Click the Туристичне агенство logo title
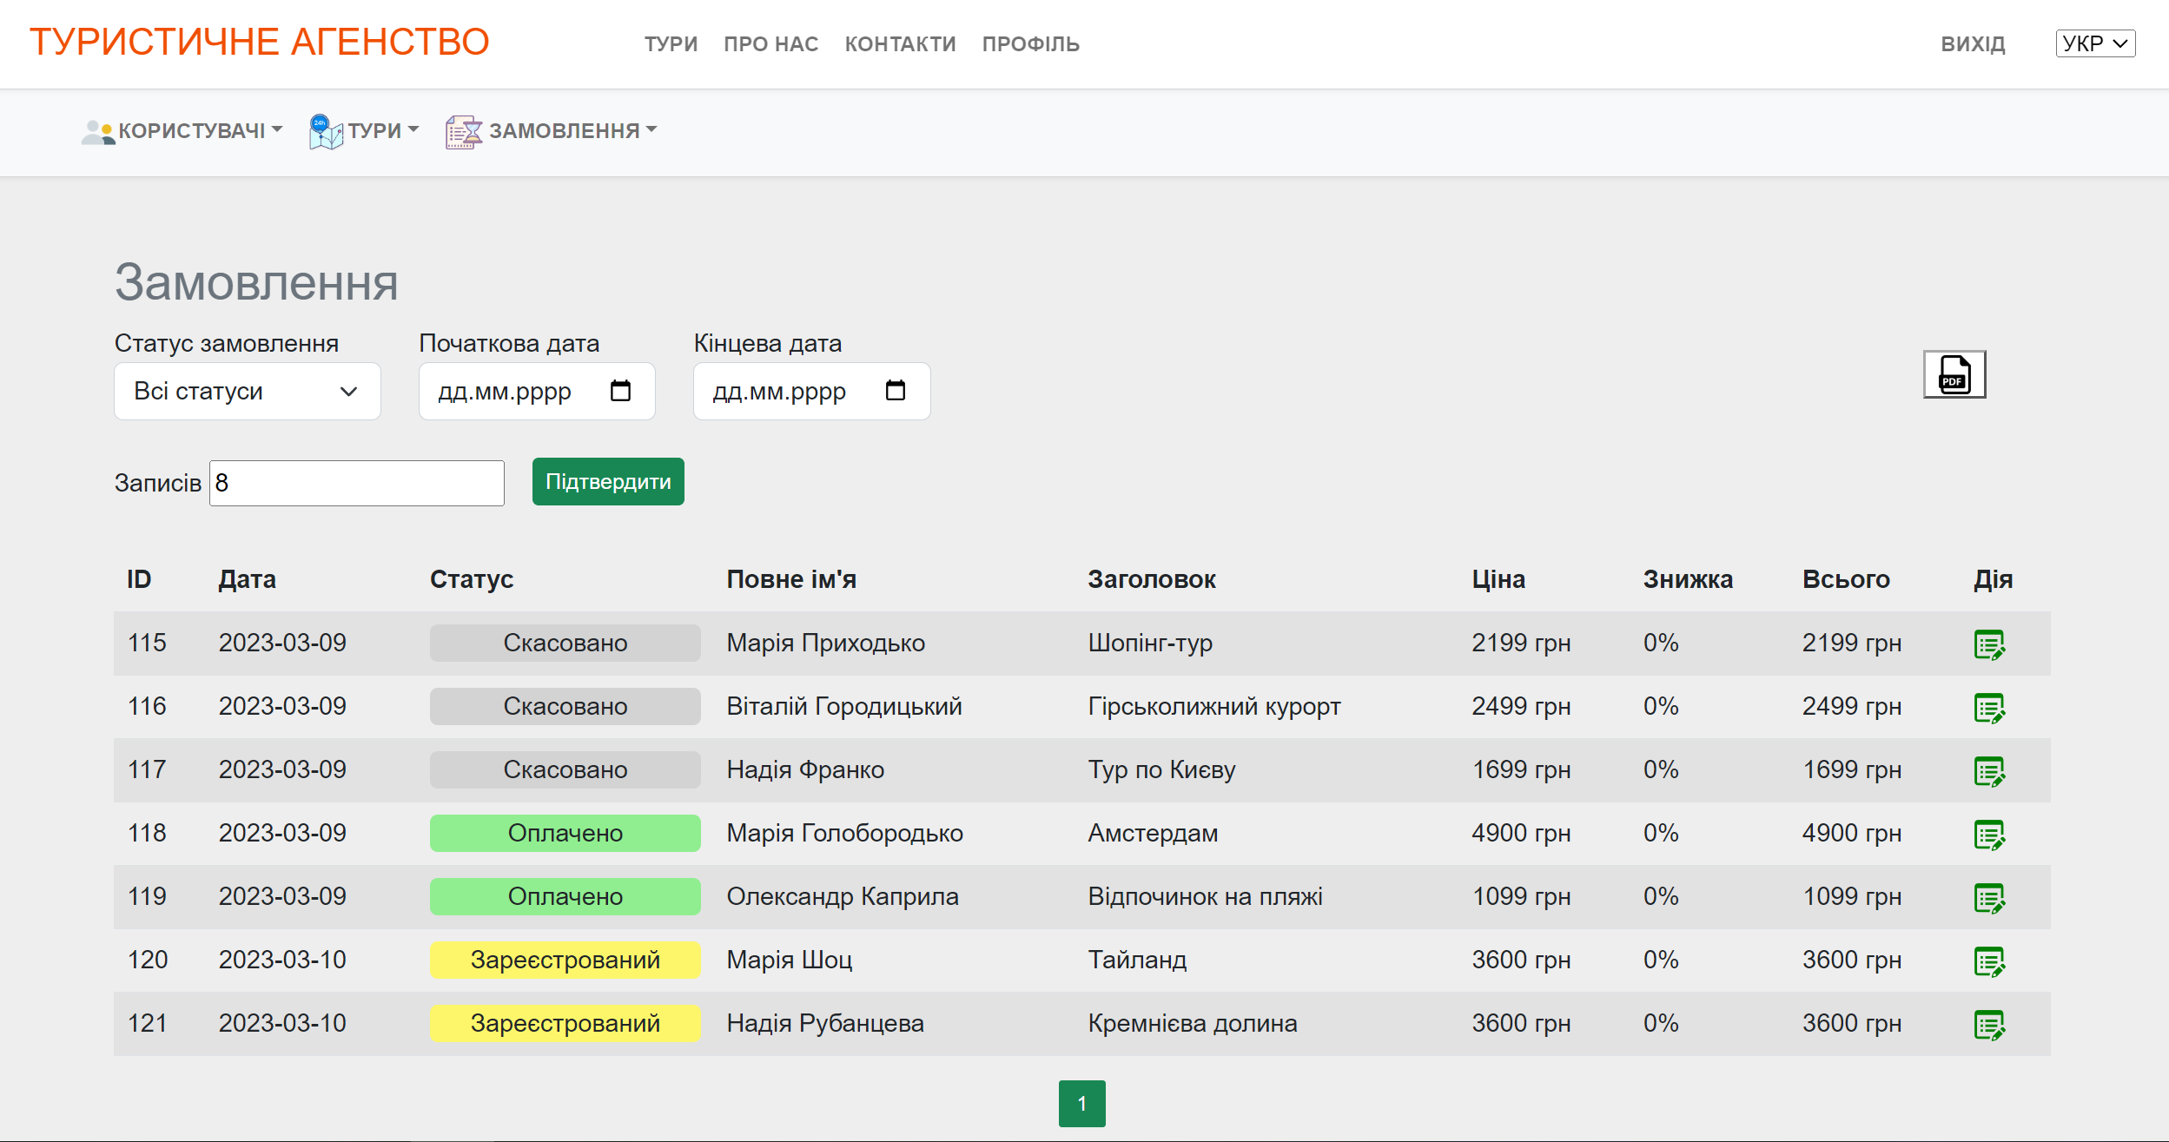 pyautogui.click(x=260, y=42)
